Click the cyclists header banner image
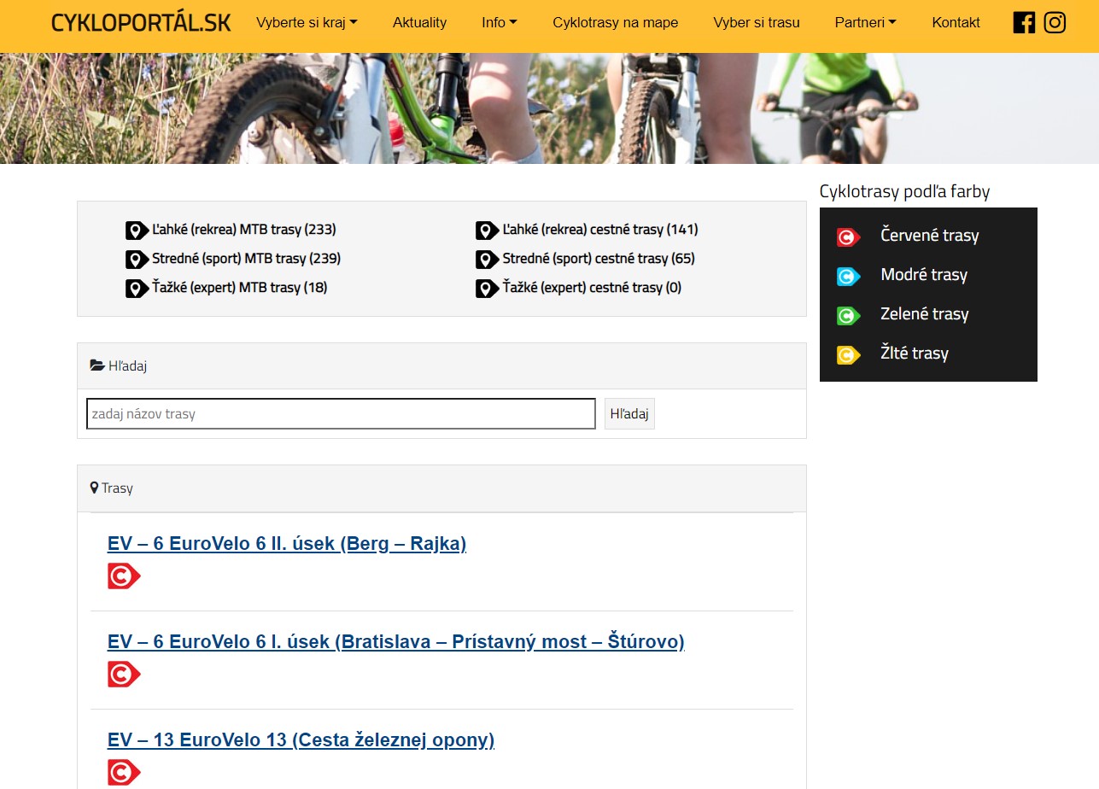 pos(549,108)
